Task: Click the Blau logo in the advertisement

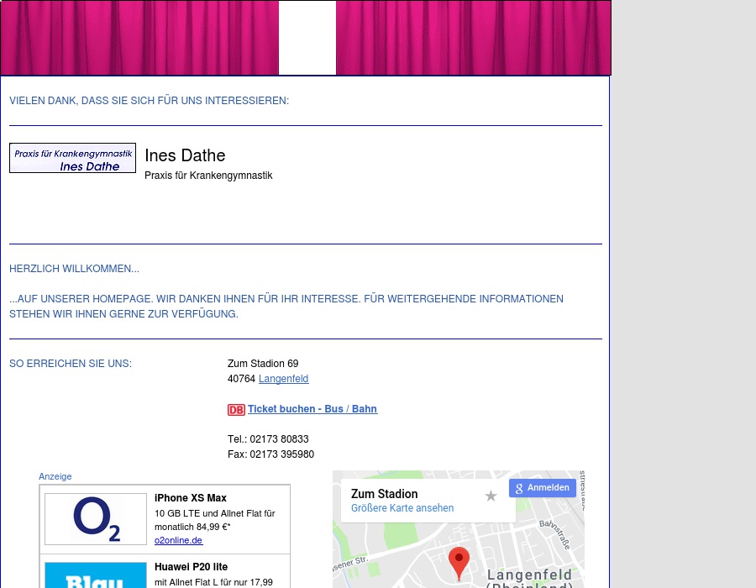Action: pos(95,580)
